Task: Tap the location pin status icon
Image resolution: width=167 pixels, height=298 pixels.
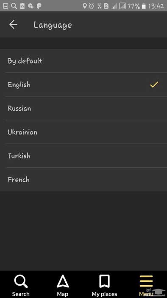Action: coord(85,6)
